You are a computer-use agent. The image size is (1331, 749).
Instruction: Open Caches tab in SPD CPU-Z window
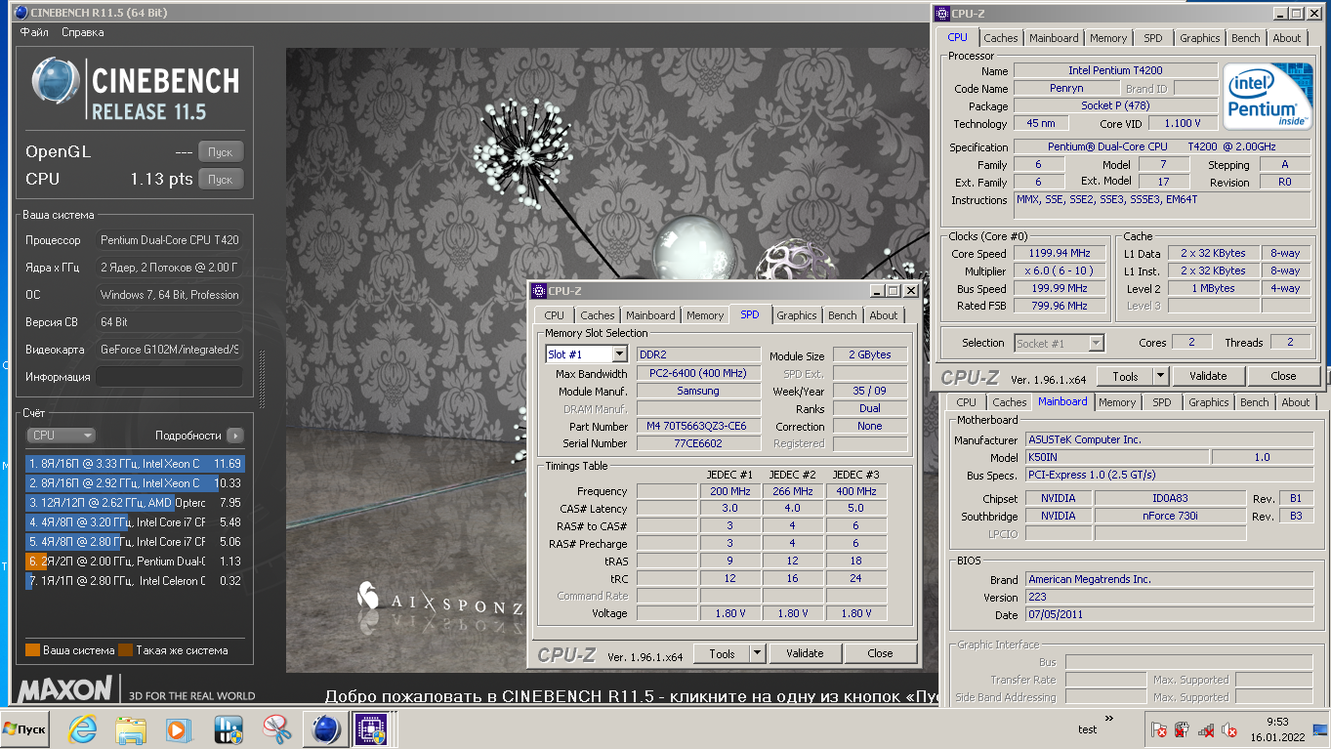point(598,315)
